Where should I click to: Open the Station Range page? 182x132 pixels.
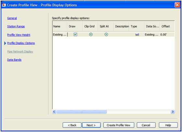(x=16, y=27)
